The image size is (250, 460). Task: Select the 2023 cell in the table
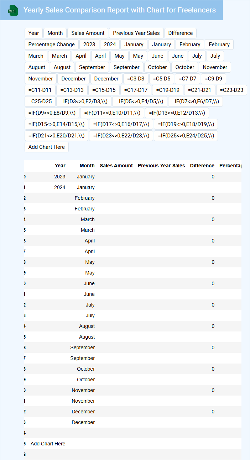click(60, 177)
